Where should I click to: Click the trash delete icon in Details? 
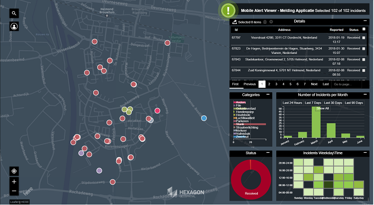click(x=264, y=22)
